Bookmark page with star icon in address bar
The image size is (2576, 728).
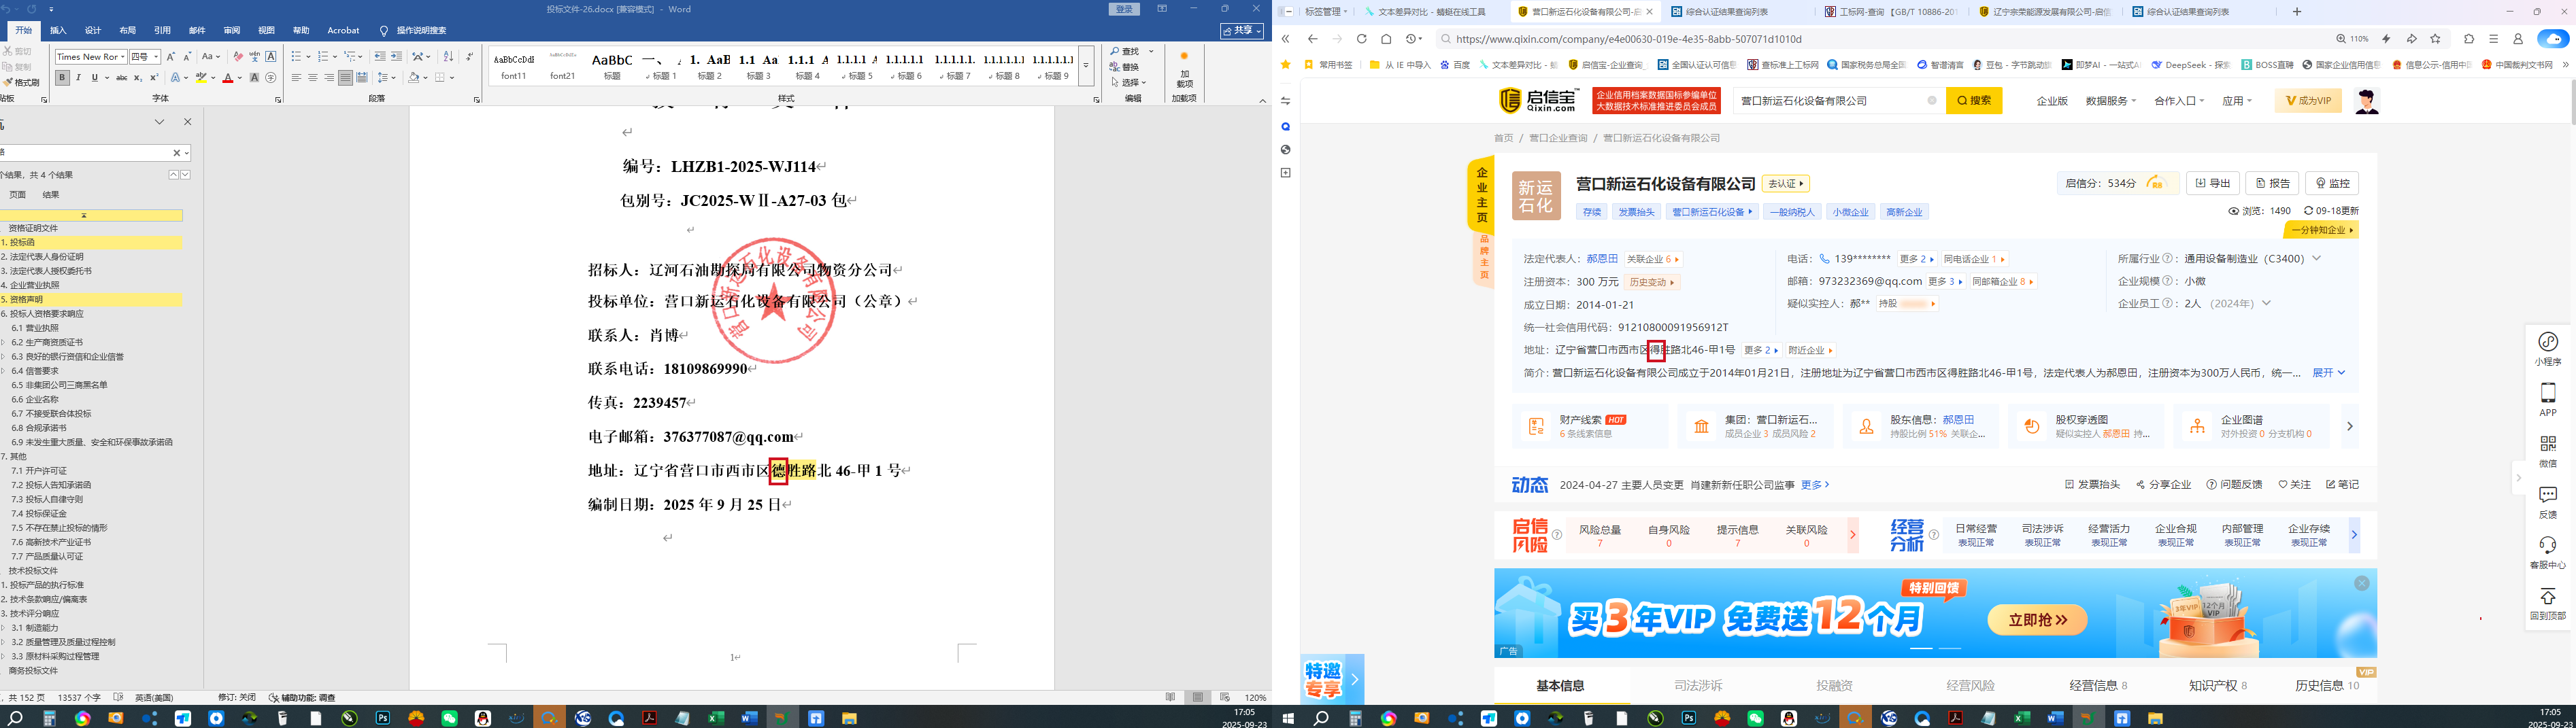pos(2435,39)
